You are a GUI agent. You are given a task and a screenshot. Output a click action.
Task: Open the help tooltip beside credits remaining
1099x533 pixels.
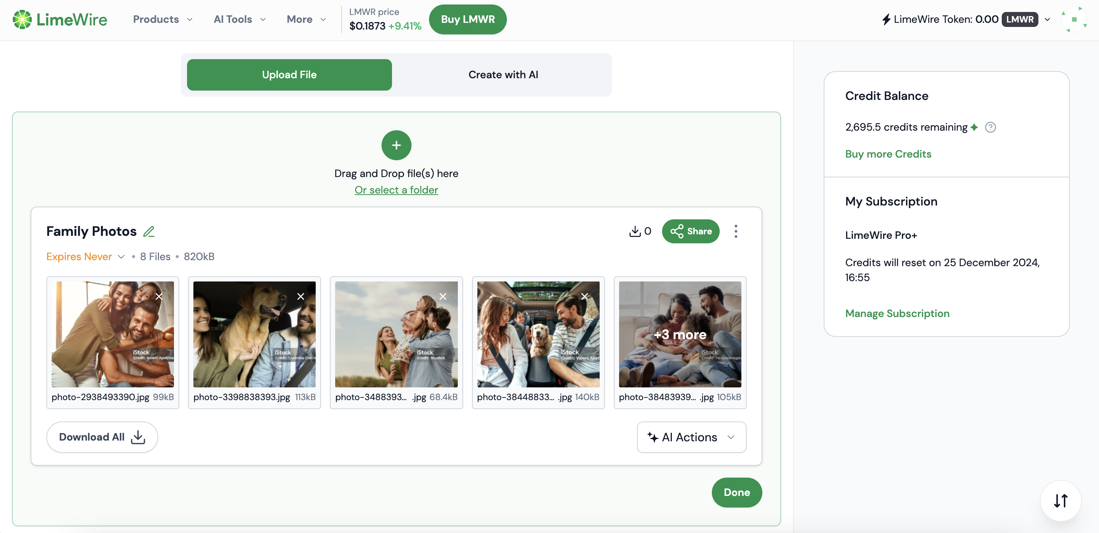[991, 127]
